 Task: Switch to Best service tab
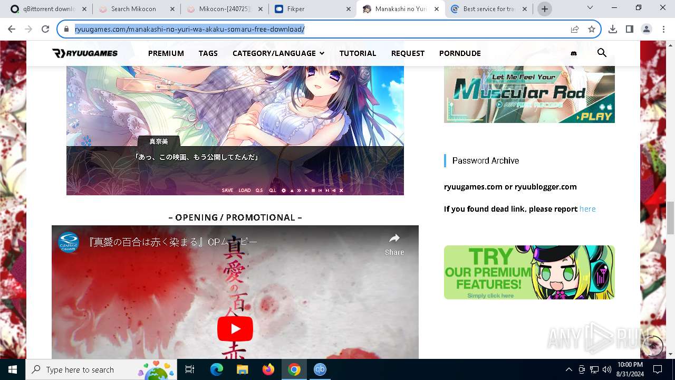tap(489, 9)
